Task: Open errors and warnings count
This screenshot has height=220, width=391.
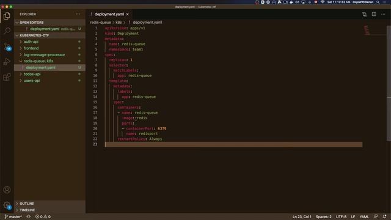Action: (43, 217)
